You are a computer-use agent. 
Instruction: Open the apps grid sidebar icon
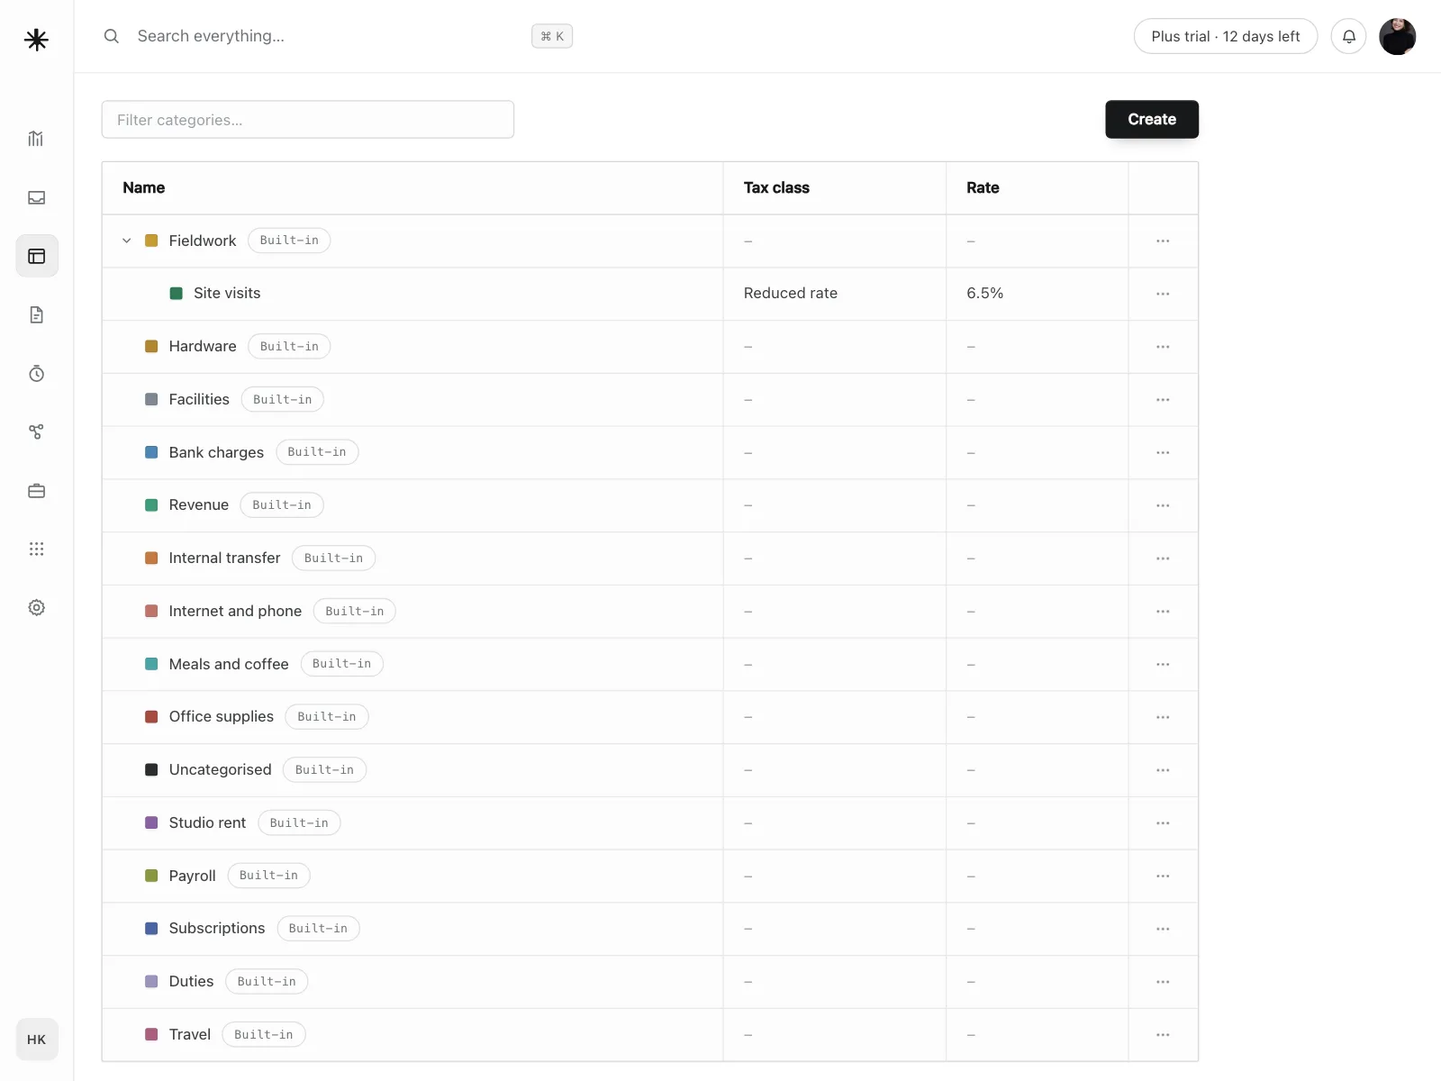point(37,549)
